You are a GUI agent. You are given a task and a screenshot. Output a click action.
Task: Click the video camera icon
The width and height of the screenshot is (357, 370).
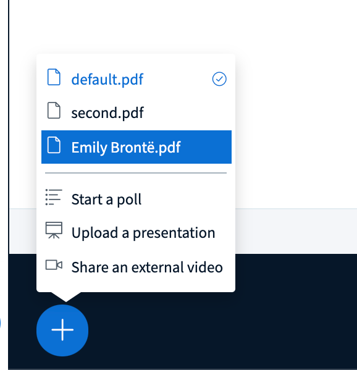(54, 265)
